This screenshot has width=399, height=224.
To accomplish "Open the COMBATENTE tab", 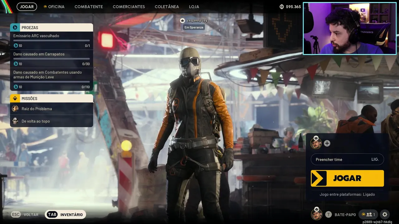I will click(89, 7).
